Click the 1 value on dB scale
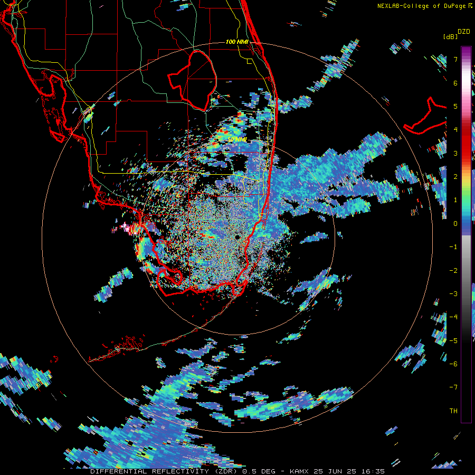 point(455,199)
